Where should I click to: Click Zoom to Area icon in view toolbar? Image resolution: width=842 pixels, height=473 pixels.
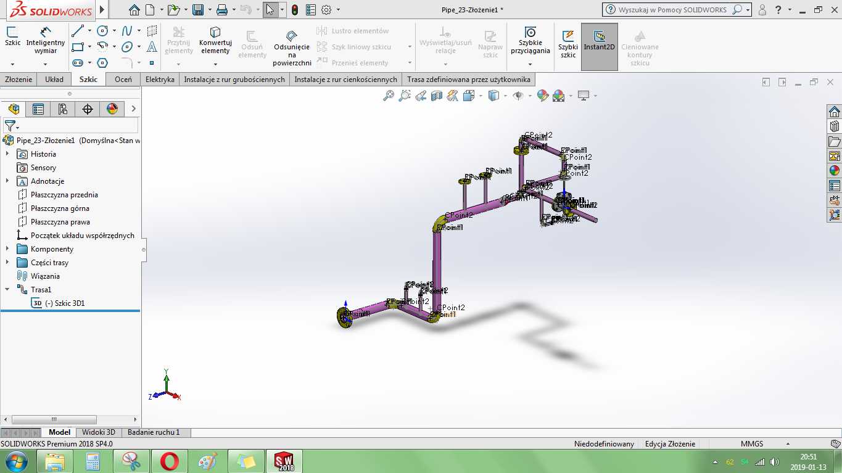[x=405, y=96]
